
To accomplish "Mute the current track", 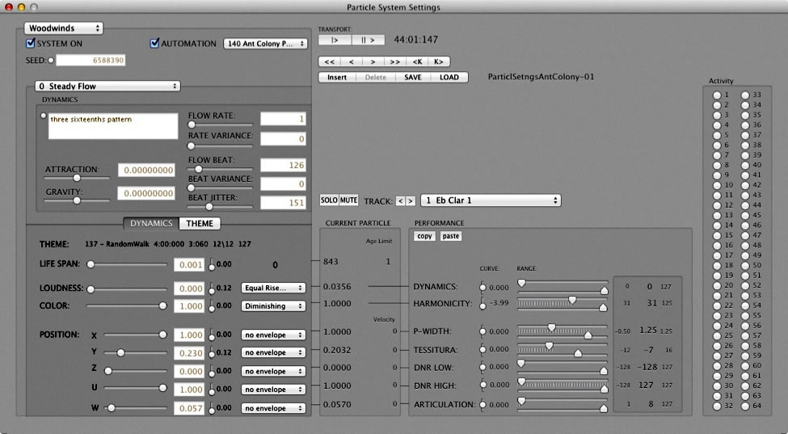I will 348,200.
